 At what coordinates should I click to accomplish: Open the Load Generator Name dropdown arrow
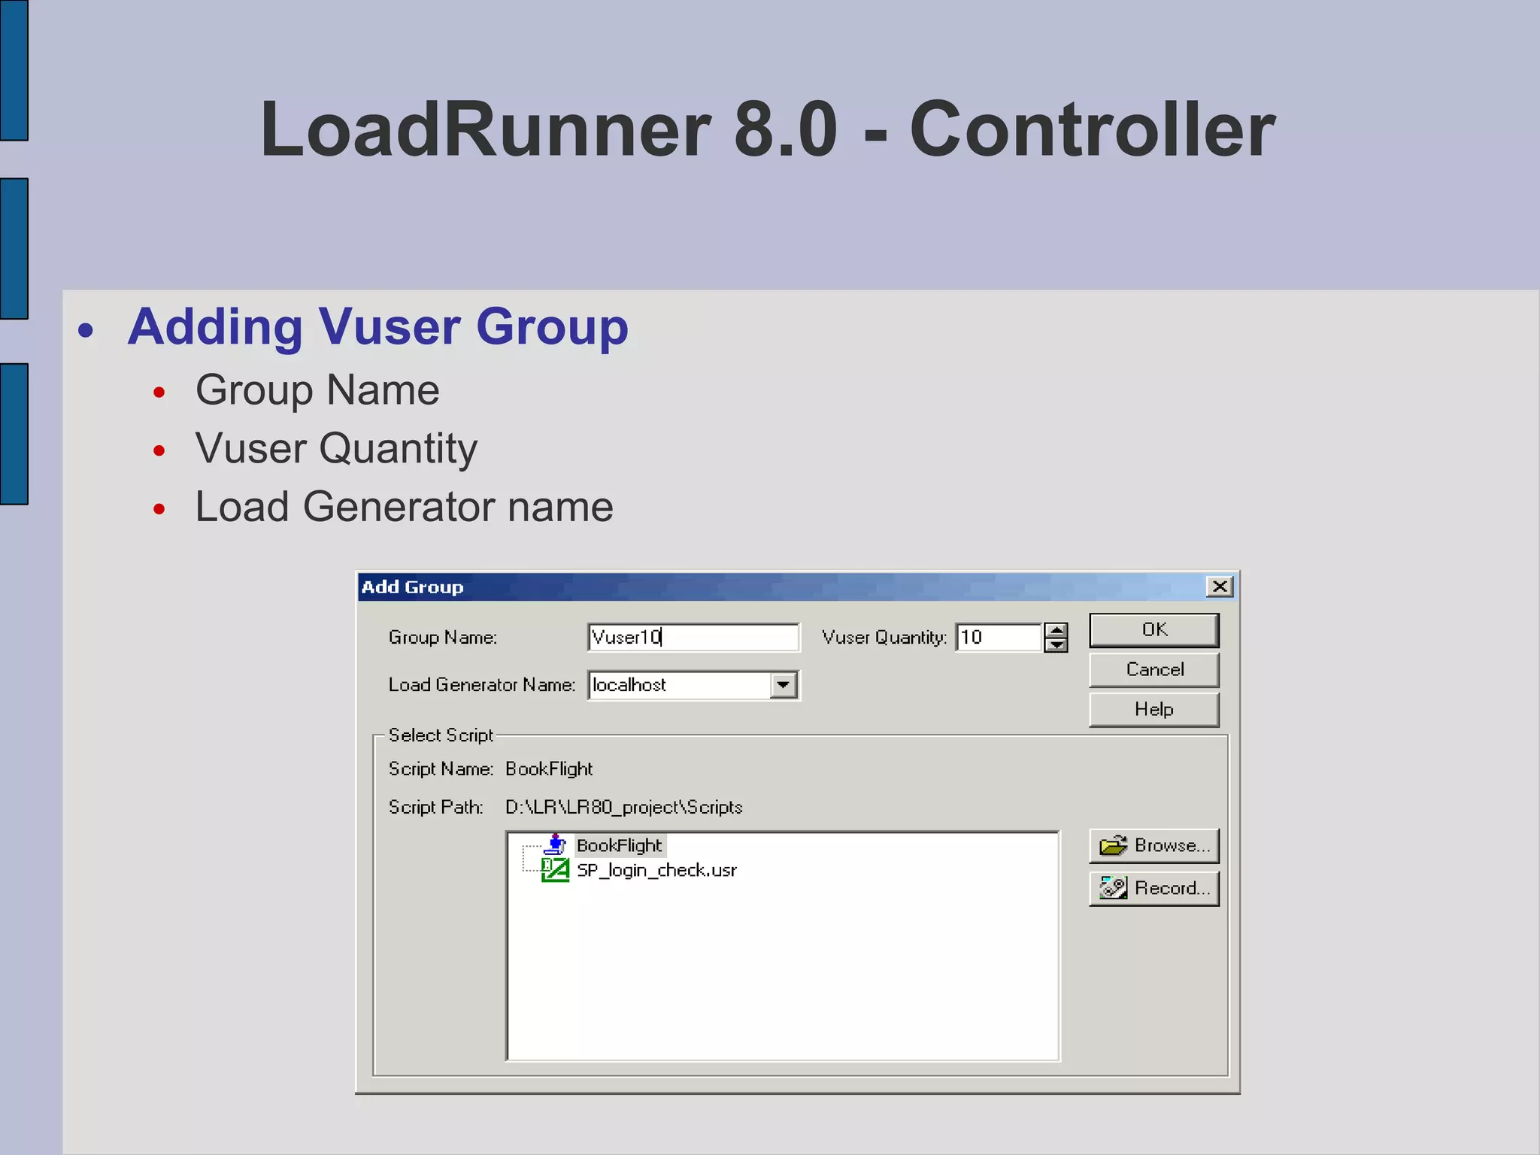tap(783, 685)
